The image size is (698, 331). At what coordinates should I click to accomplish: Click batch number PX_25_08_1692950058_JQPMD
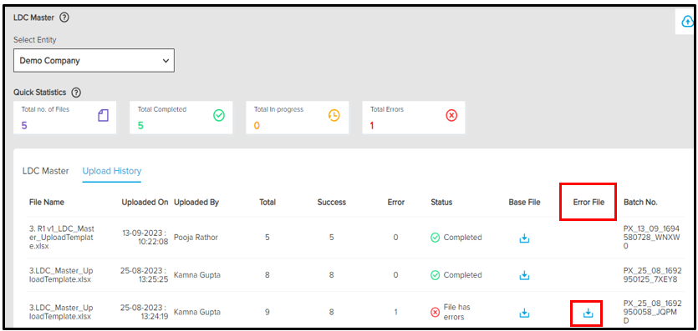point(651,313)
